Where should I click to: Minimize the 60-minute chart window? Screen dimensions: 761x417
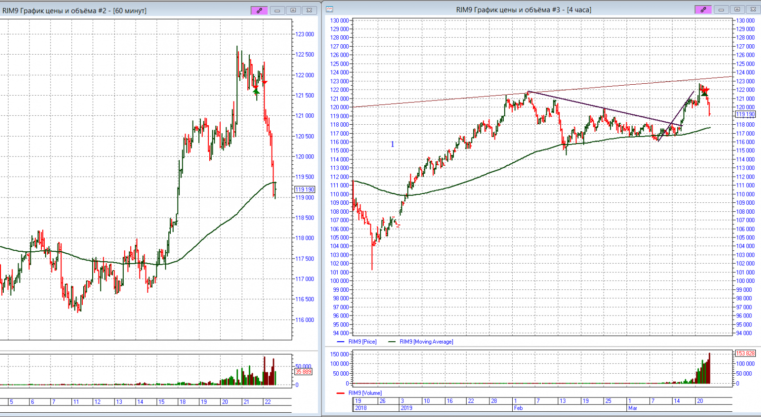[277, 10]
